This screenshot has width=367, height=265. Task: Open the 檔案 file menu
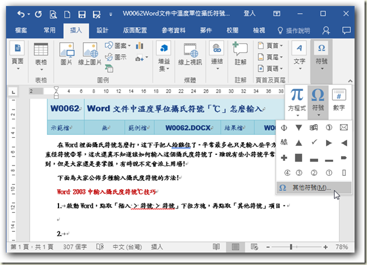pyautogui.click(x=21, y=30)
